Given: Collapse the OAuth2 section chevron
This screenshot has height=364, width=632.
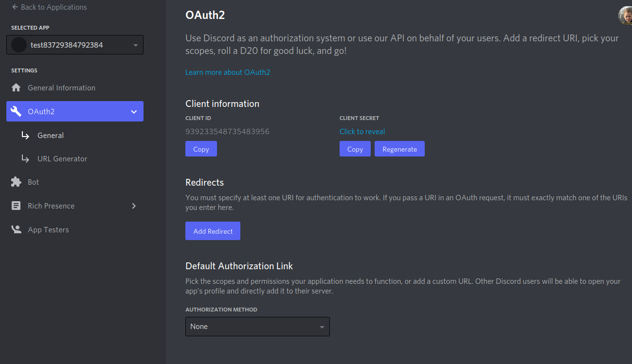Looking at the screenshot, I should (134, 112).
